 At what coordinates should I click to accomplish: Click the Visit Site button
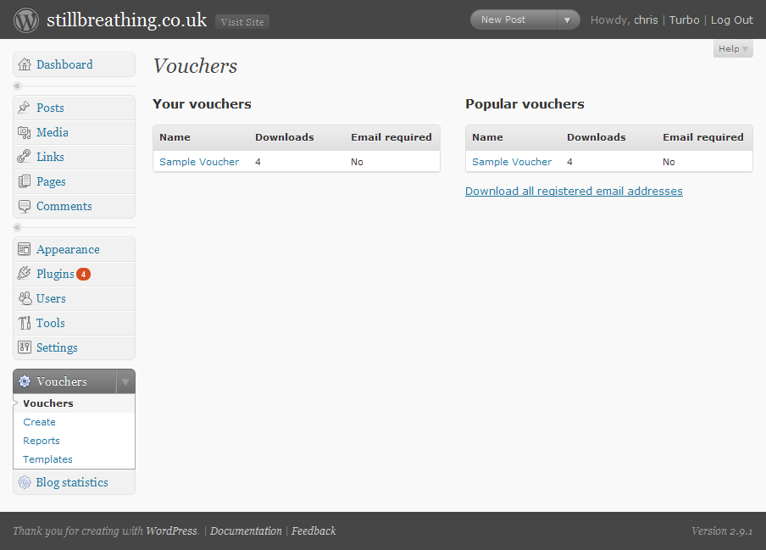point(242,22)
